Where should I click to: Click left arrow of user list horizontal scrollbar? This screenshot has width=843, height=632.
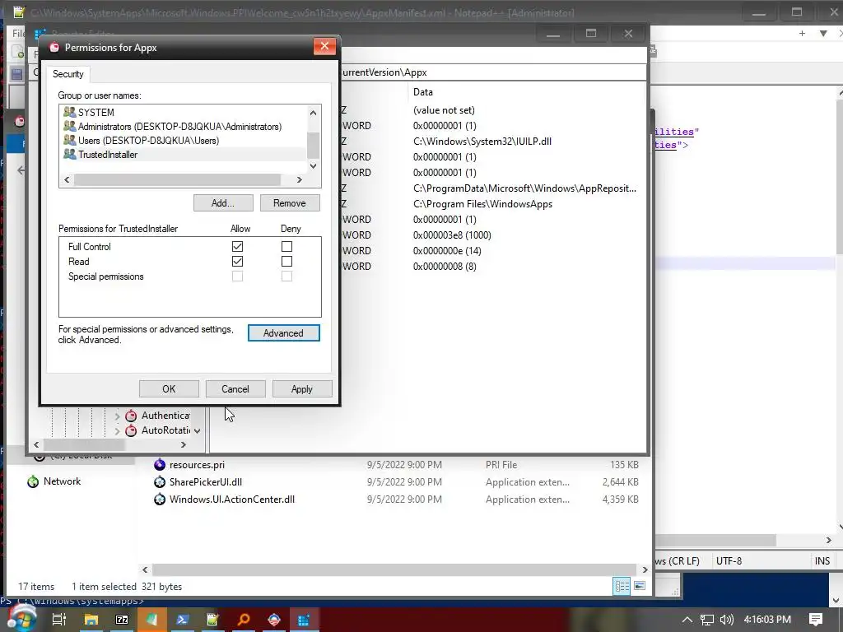pos(67,179)
